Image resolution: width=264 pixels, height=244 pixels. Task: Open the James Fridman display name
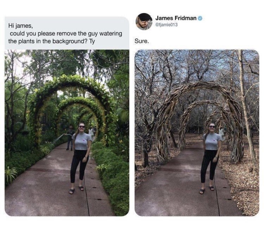176,18
